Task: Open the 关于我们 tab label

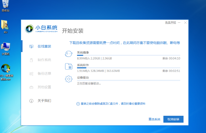Action: [44, 101]
